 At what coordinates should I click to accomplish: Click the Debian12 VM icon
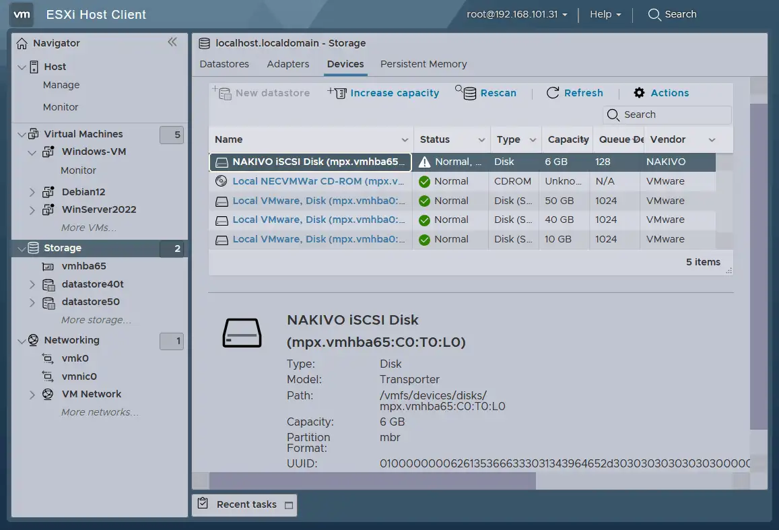tap(48, 192)
